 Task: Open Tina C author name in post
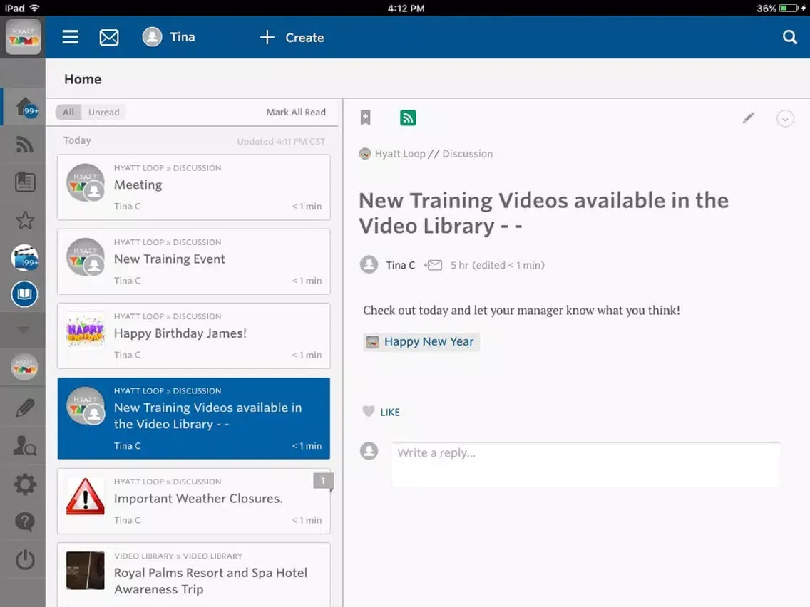400,265
